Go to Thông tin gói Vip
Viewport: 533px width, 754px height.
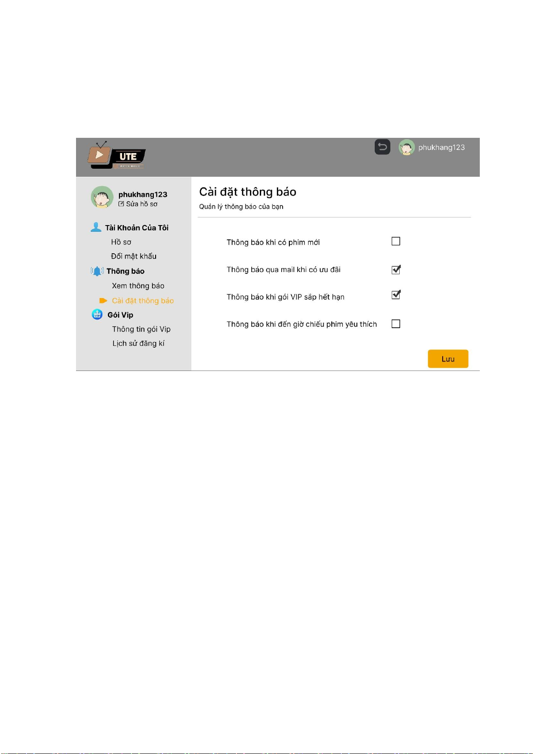click(x=141, y=329)
